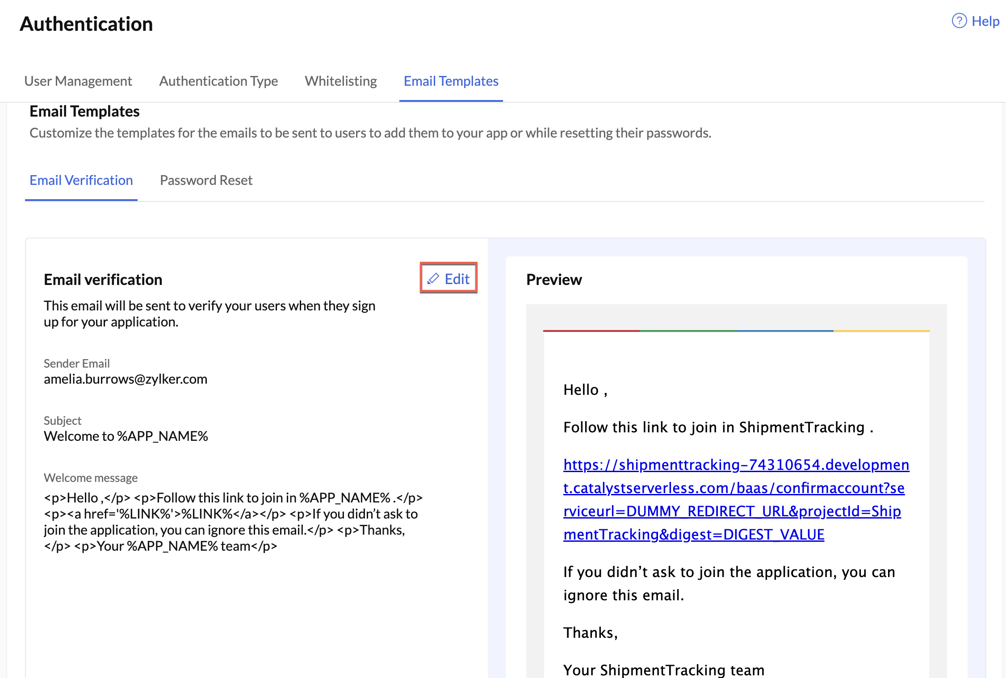Switch to the Password Reset tab

tap(206, 180)
